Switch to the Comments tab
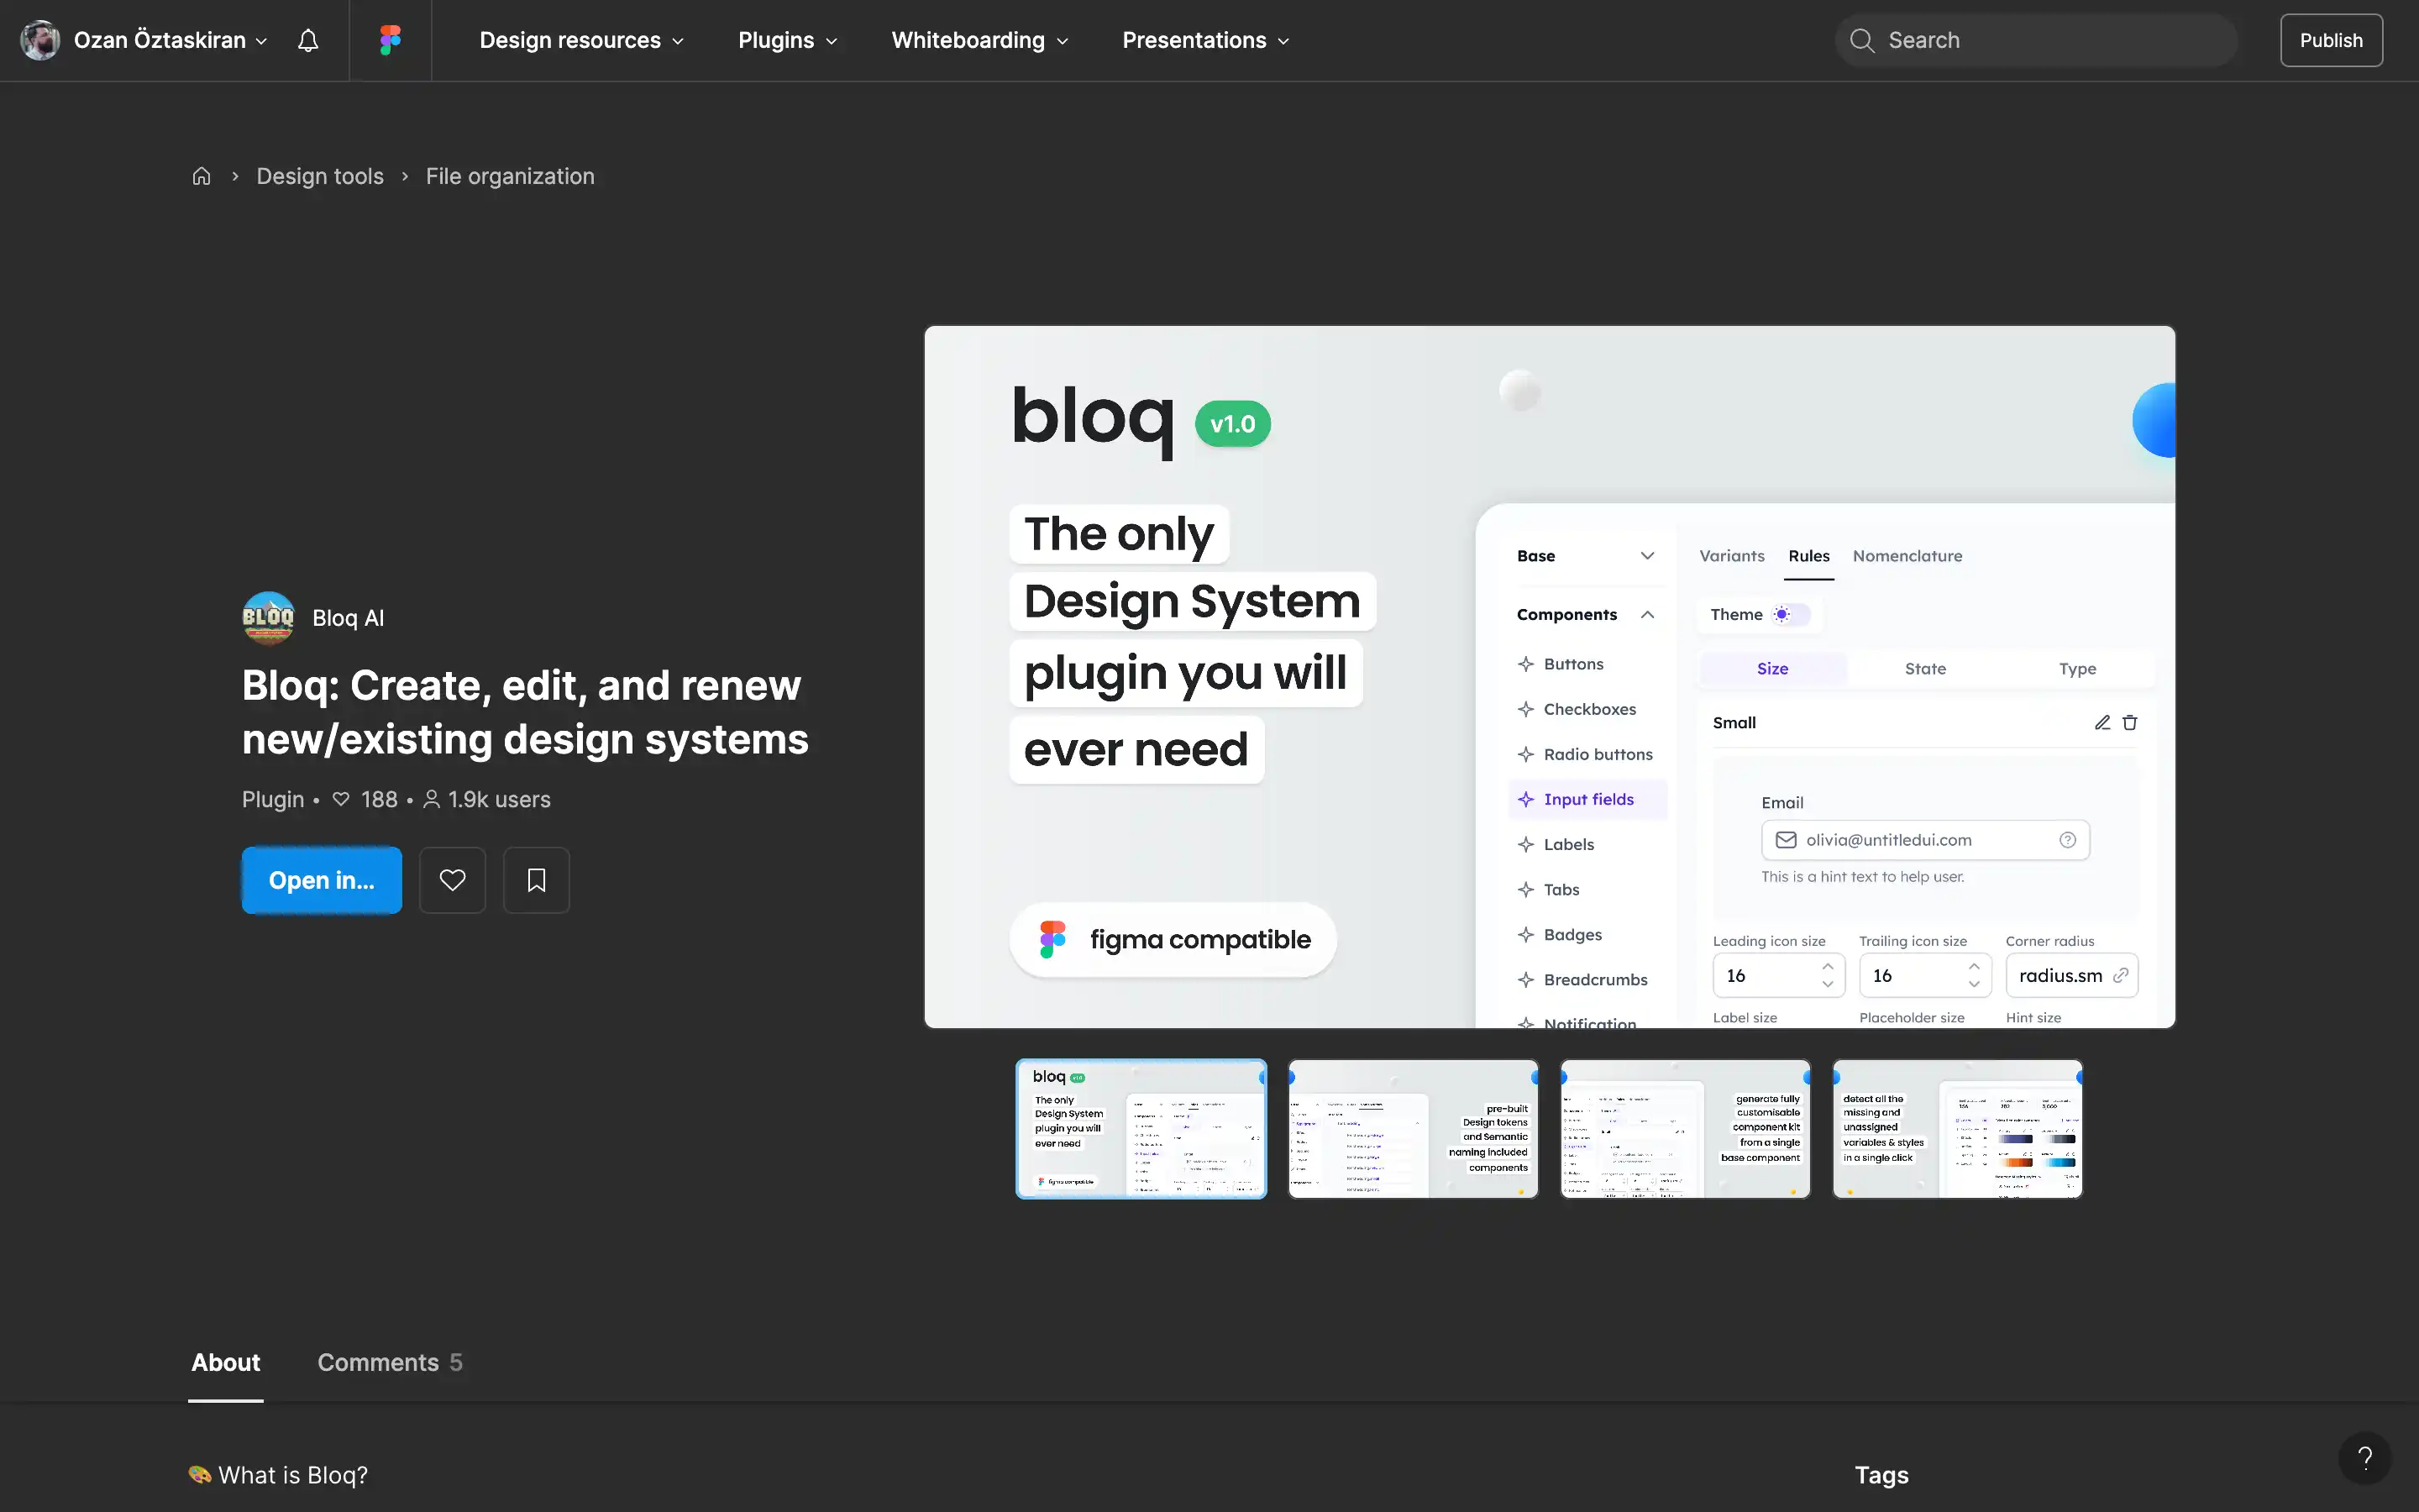This screenshot has width=2419, height=1512. point(390,1362)
